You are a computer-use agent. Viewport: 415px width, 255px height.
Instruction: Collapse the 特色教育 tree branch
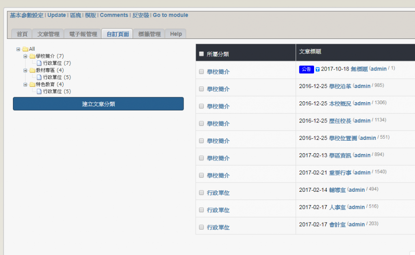click(x=25, y=85)
